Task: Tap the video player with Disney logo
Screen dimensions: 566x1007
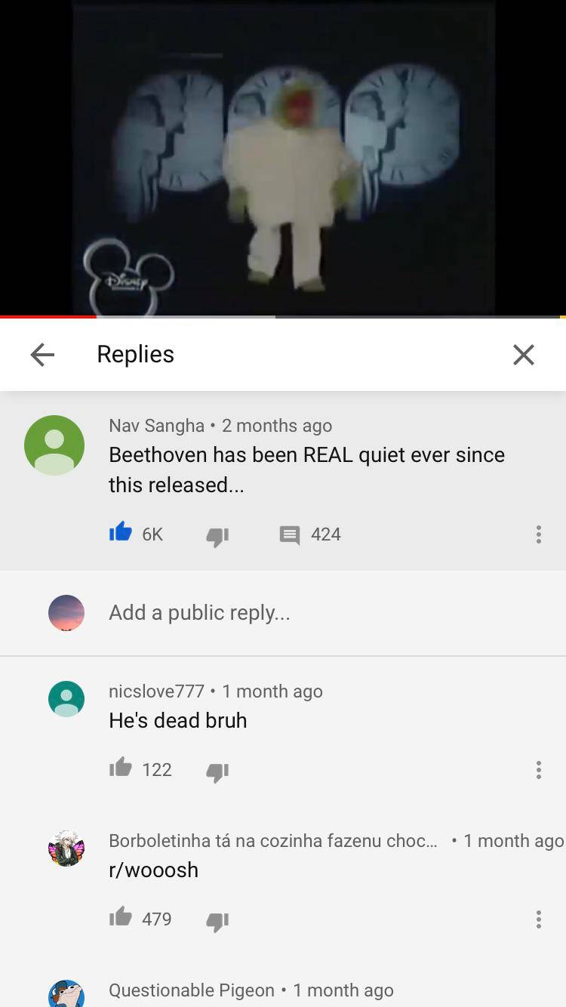Action: pyautogui.click(x=283, y=157)
